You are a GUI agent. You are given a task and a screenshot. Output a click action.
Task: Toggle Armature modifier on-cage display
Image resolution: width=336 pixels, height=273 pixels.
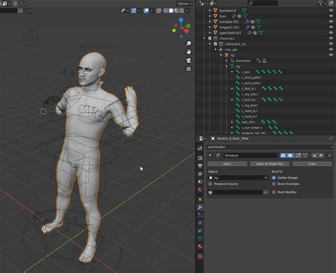coord(306,155)
